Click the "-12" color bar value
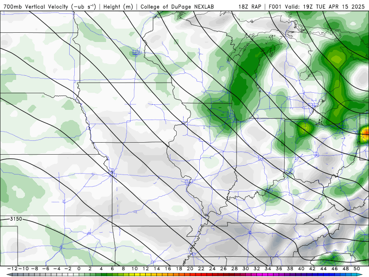369x277 pixels. pos(12,269)
